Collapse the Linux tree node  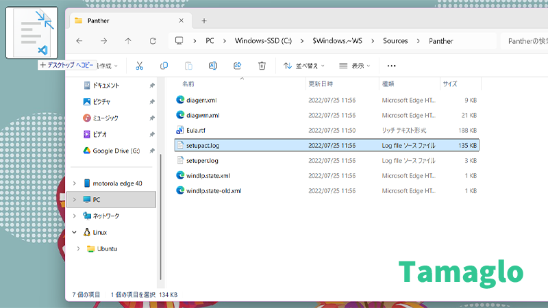click(74, 232)
